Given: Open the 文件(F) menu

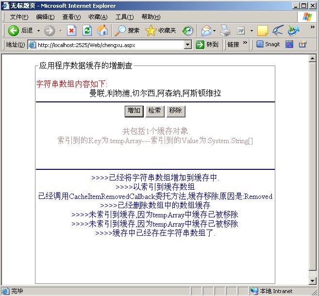Looking at the screenshot, I should tap(19, 17).
